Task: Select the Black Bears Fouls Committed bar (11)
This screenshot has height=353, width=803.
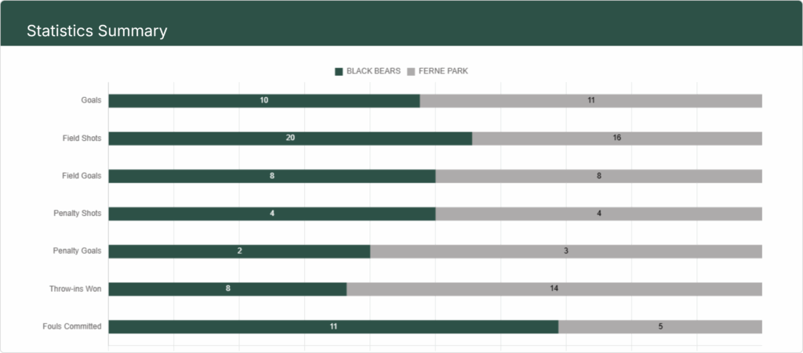Action: [333, 327]
